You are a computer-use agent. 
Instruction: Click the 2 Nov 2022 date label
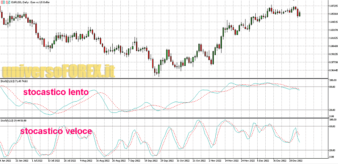(214, 160)
